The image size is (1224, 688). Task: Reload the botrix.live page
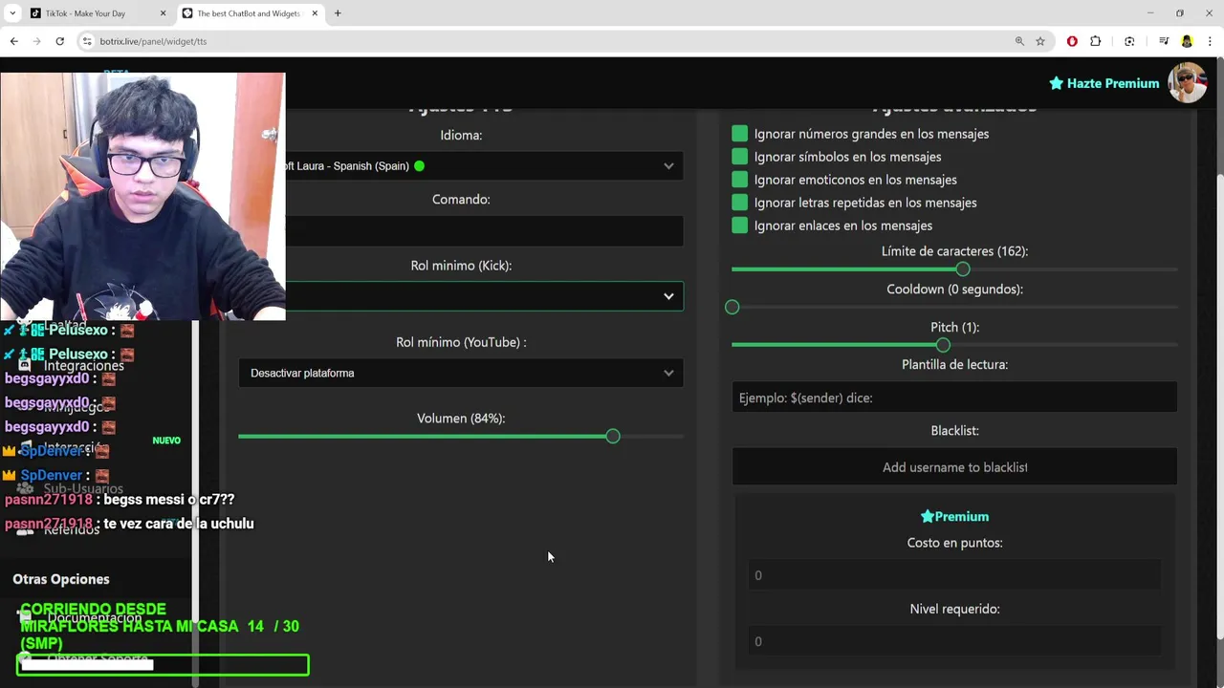pyautogui.click(x=59, y=41)
